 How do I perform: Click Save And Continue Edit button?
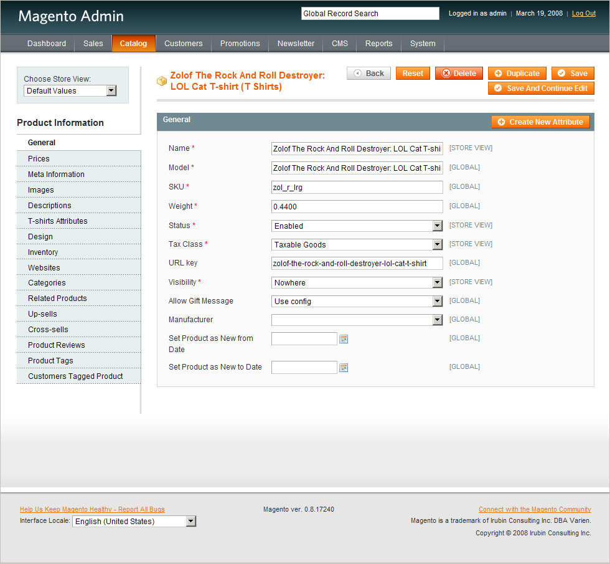[541, 88]
